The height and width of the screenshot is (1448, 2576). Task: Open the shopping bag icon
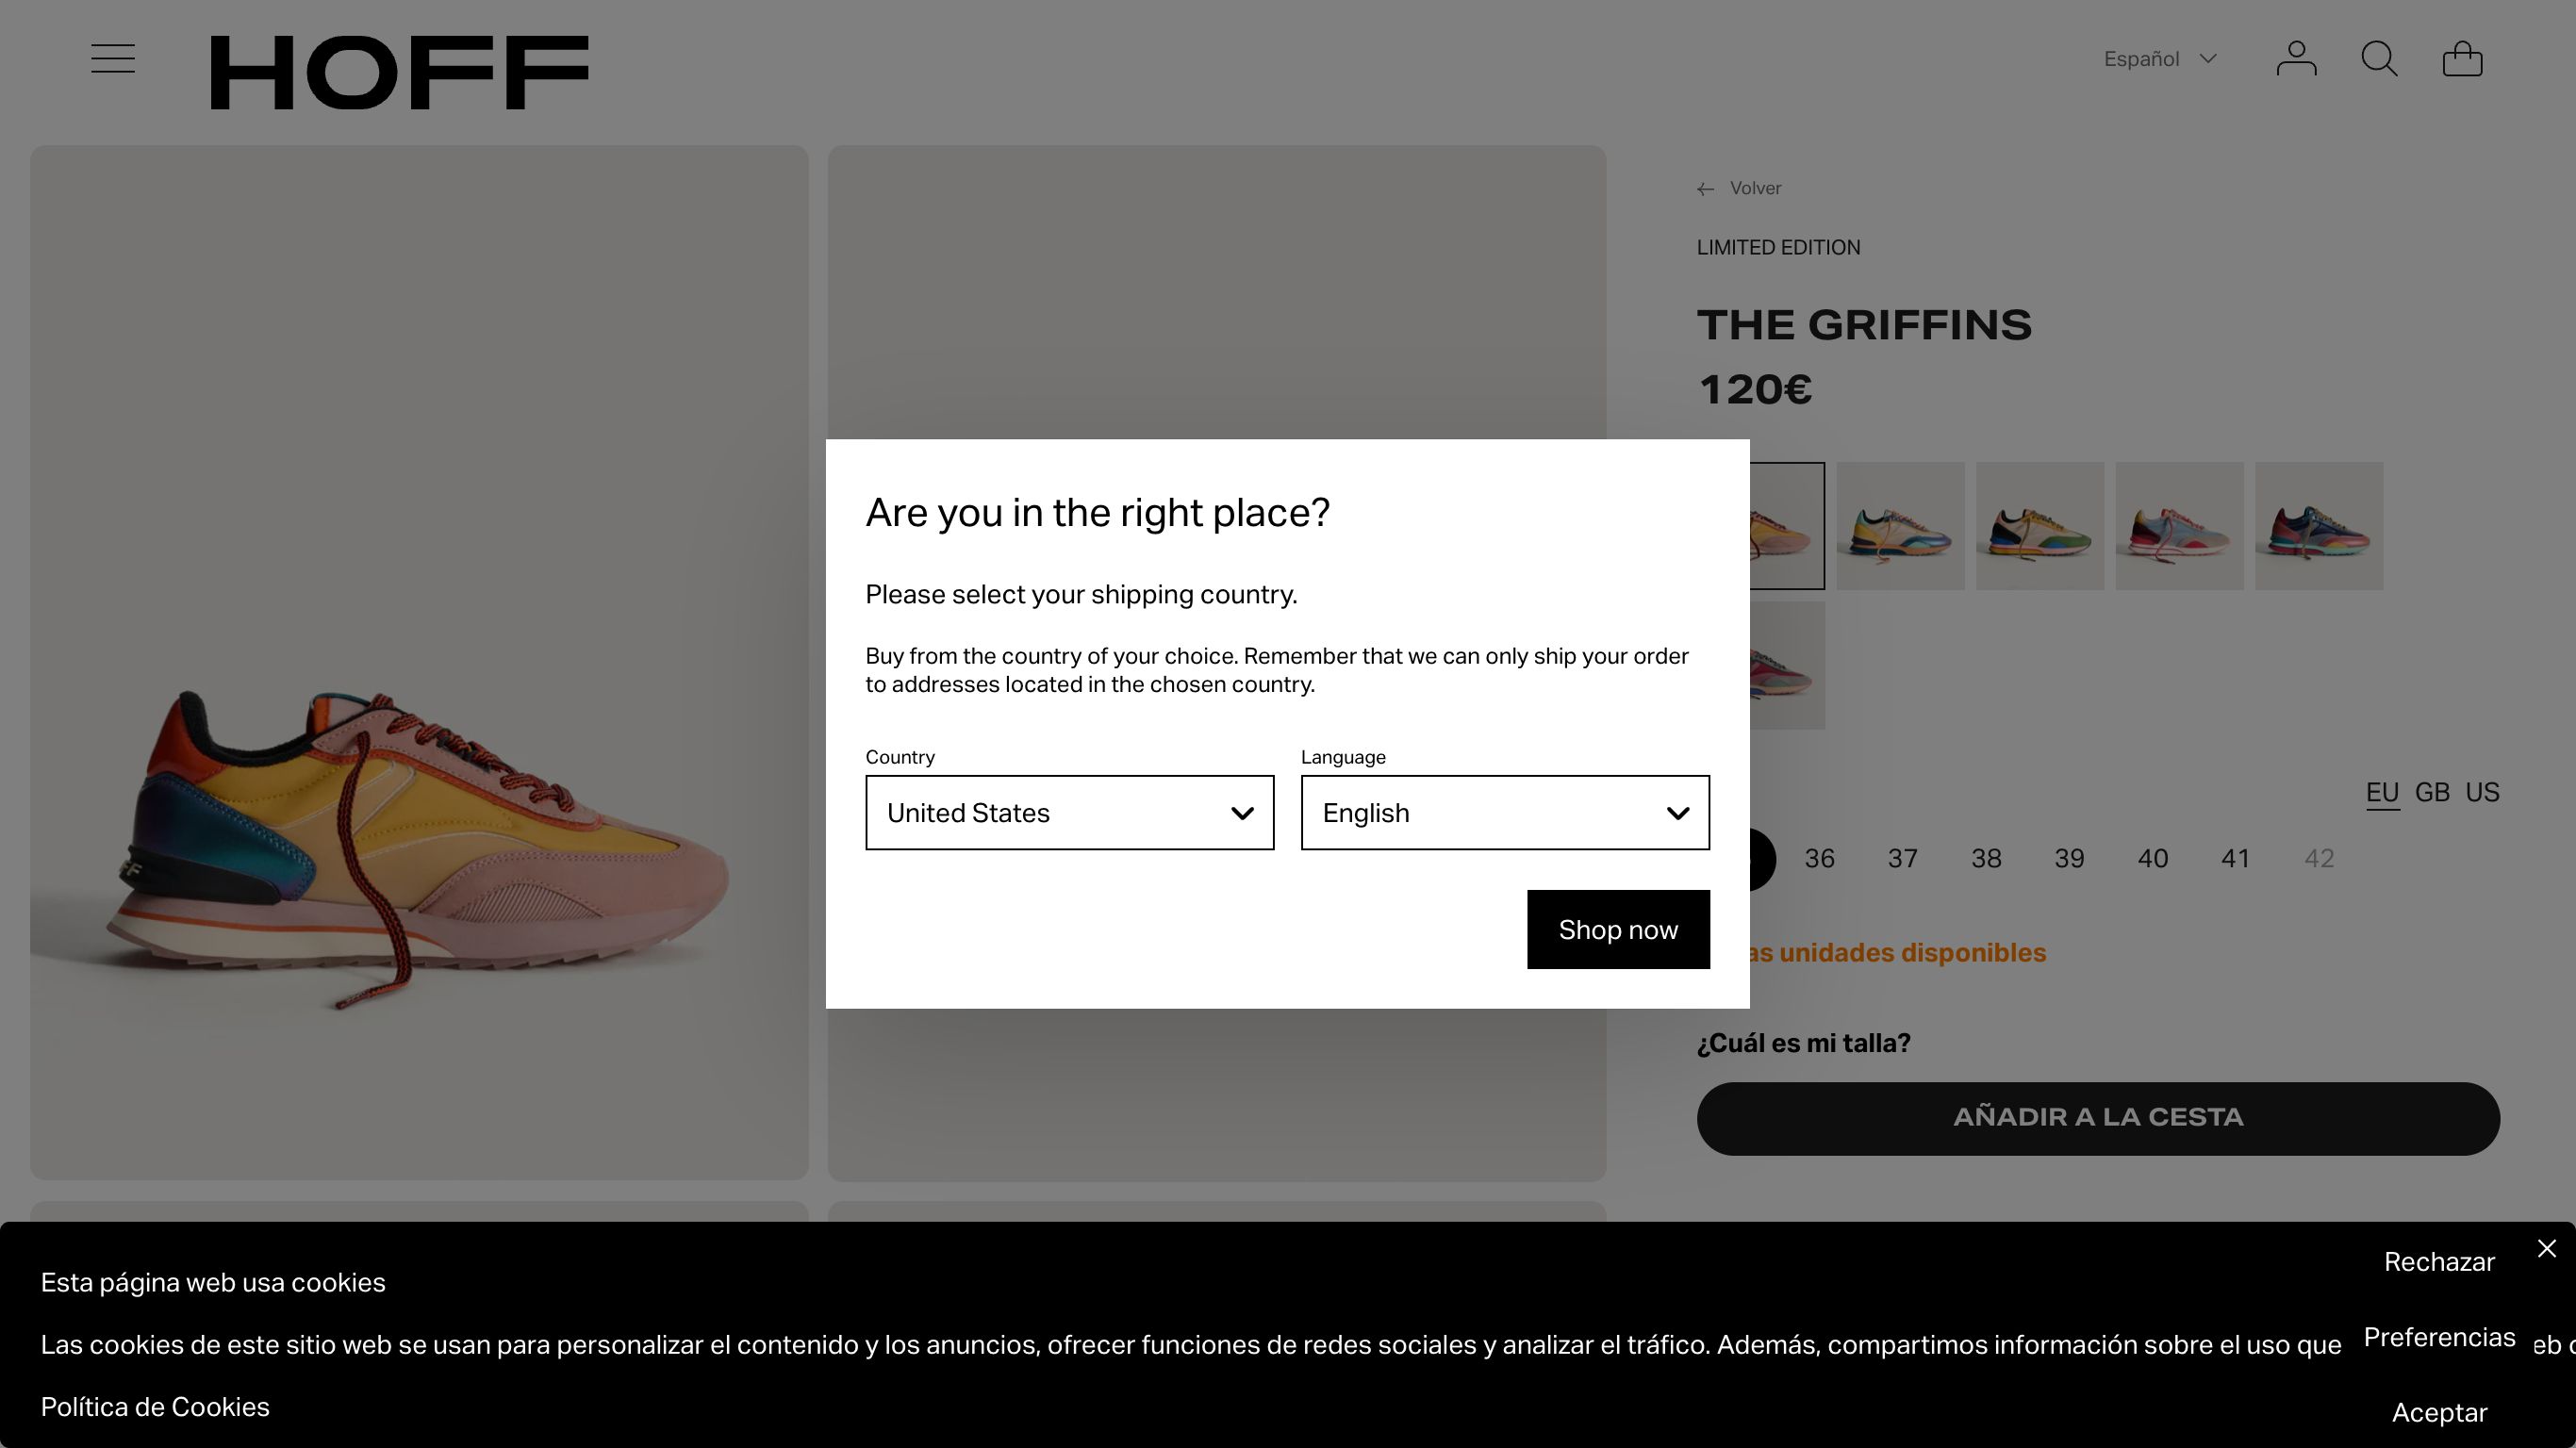coord(2463,59)
